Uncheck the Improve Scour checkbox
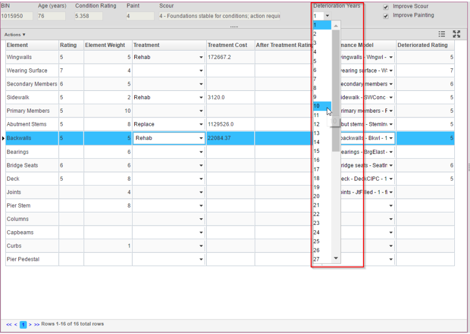This screenshot has width=470, height=334. tap(386, 7)
